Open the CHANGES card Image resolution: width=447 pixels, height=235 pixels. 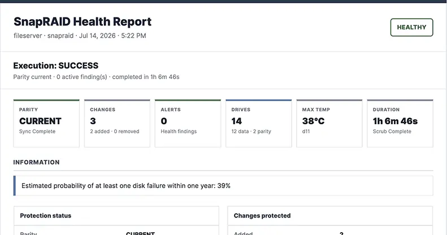click(117, 123)
